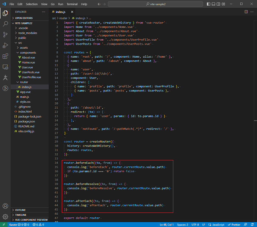
Task: Open the Accounts menu icon
Action: pyautogui.click(x=5, y=206)
